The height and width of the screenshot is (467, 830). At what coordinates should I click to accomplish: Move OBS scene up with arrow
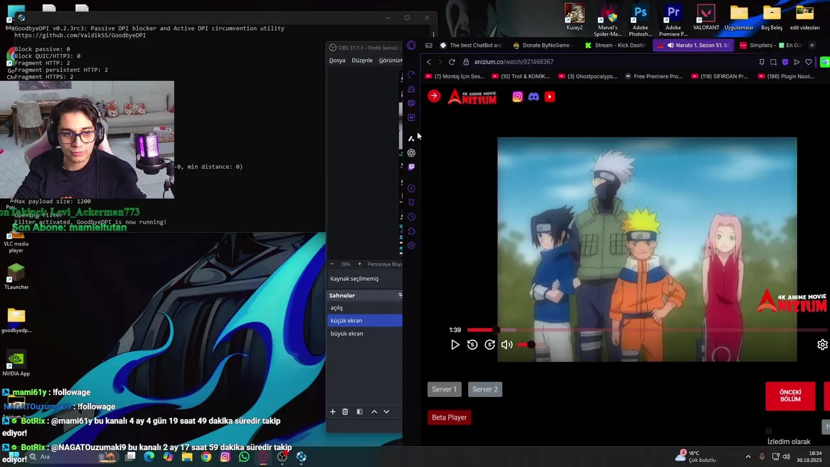pos(374,412)
